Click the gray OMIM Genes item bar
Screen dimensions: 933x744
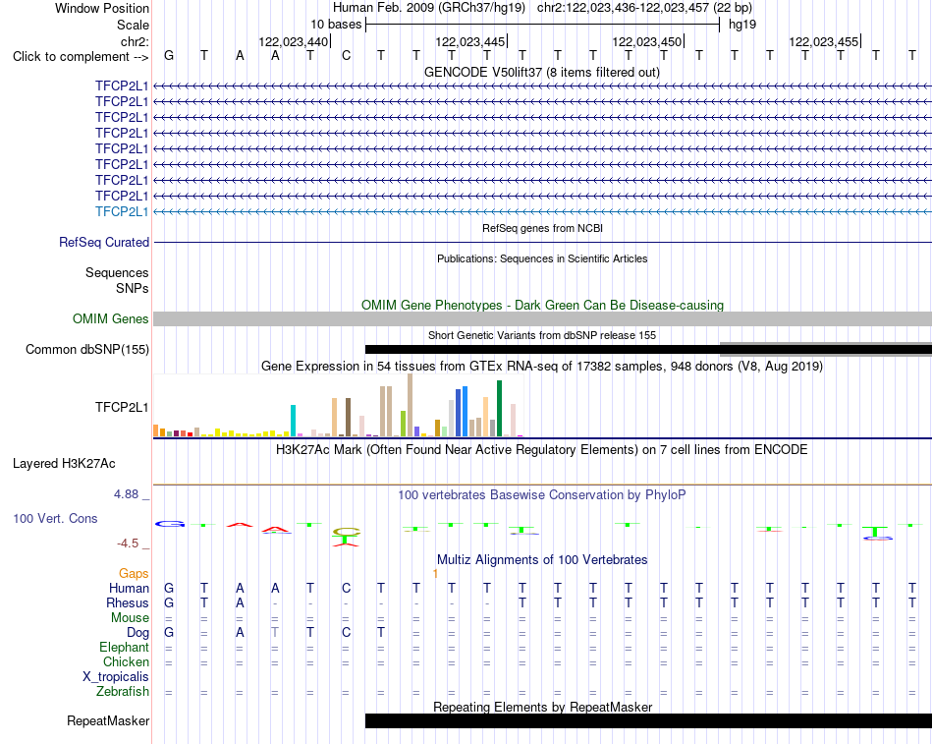point(542,318)
